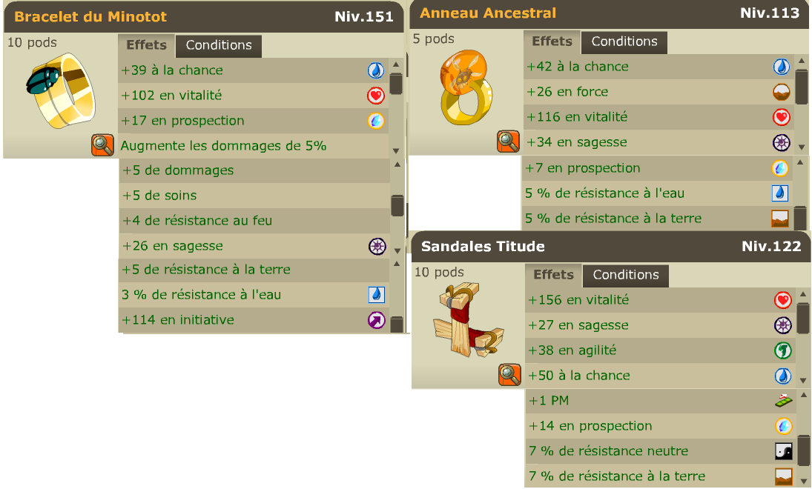Click purple arrow icon beside +114 en initiative
This screenshot has width=812, height=489.
(x=377, y=320)
